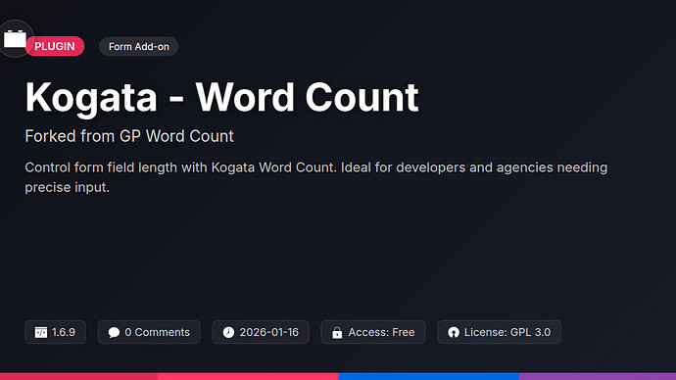
Task: Click the license icon
Action: coord(454,332)
